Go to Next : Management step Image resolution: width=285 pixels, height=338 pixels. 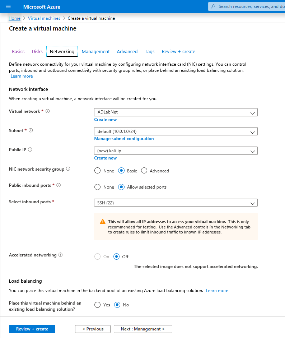coord(143,329)
